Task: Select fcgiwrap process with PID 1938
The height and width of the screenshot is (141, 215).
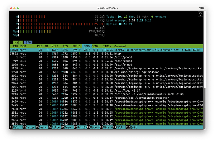Action: [x=106, y=68]
